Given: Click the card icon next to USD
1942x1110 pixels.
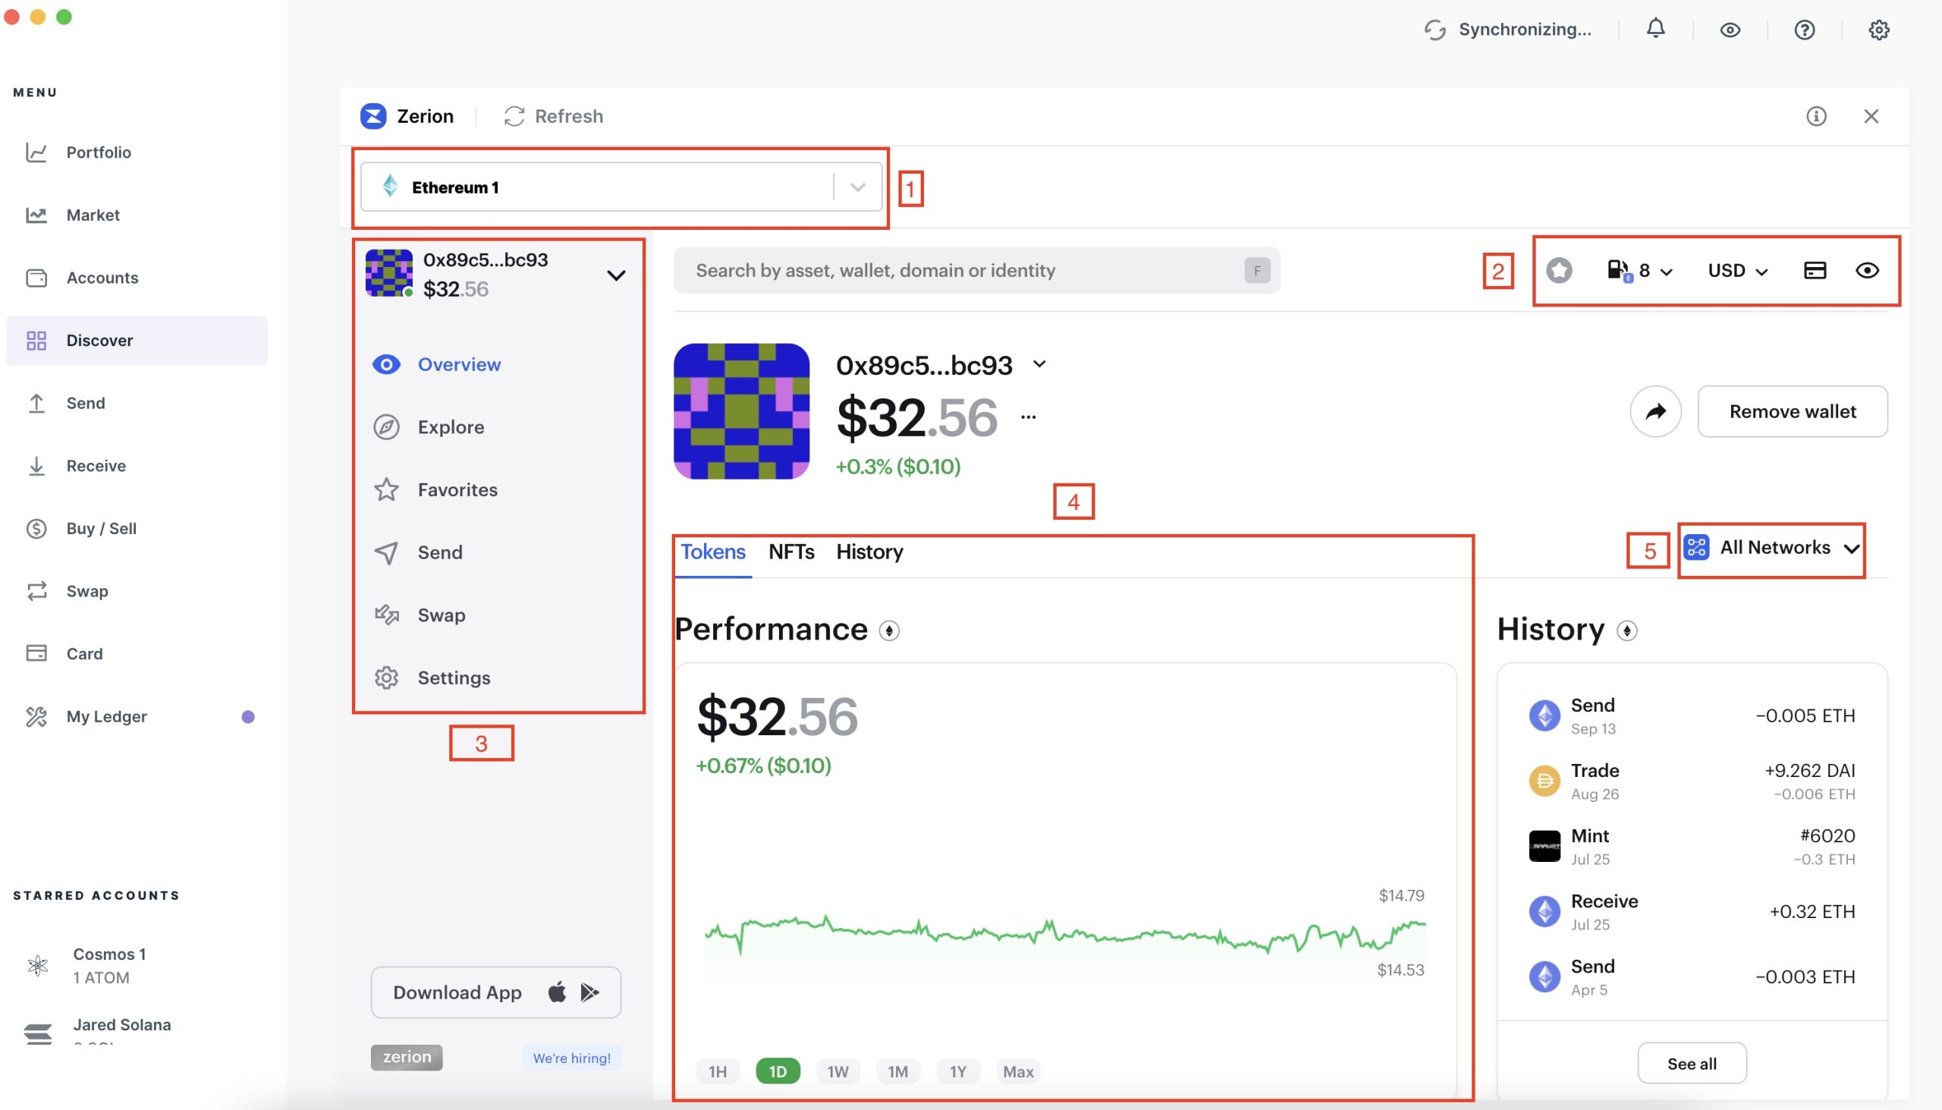Looking at the screenshot, I should (x=1814, y=270).
